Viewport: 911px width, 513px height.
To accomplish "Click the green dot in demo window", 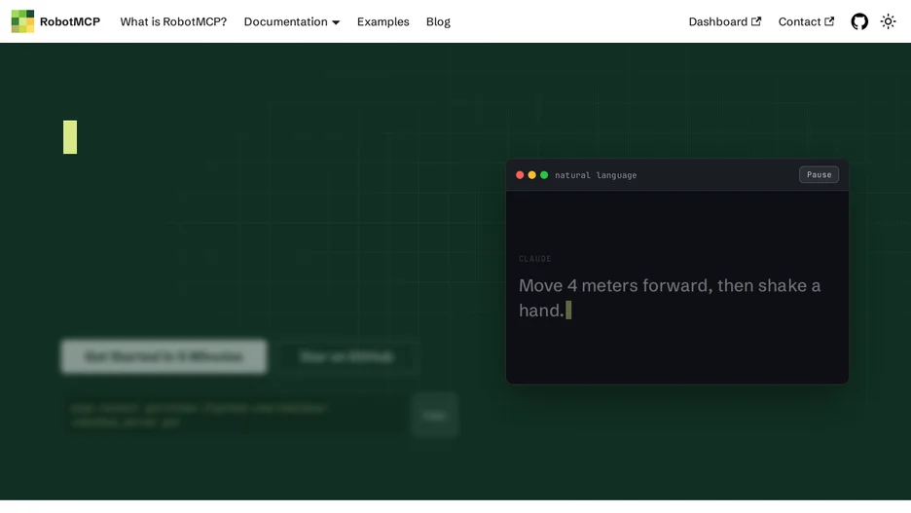I will pyautogui.click(x=544, y=175).
